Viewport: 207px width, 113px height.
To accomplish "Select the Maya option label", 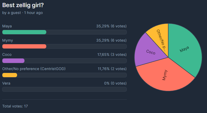I will (7, 26).
